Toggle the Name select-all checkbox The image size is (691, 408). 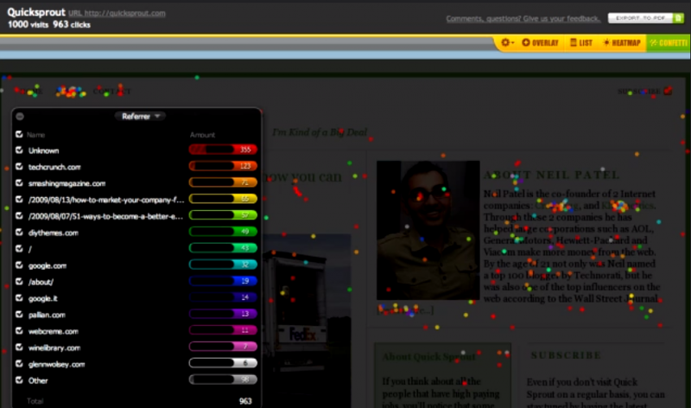19,134
